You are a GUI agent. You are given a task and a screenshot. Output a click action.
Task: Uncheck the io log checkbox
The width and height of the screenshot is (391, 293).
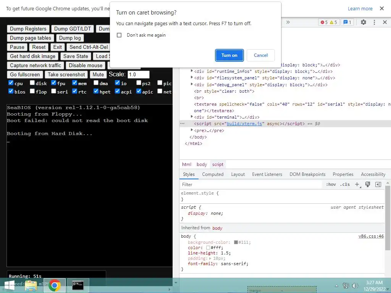point(118,83)
